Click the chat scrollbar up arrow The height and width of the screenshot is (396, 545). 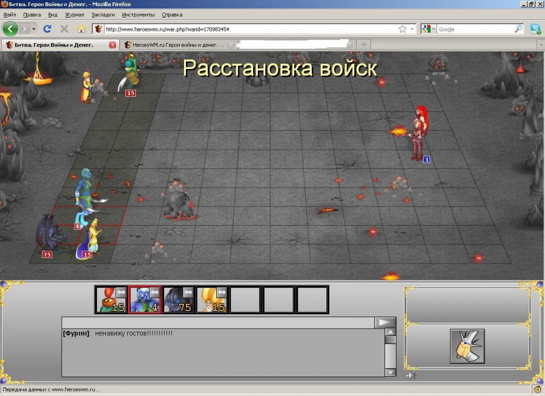(391, 332)
